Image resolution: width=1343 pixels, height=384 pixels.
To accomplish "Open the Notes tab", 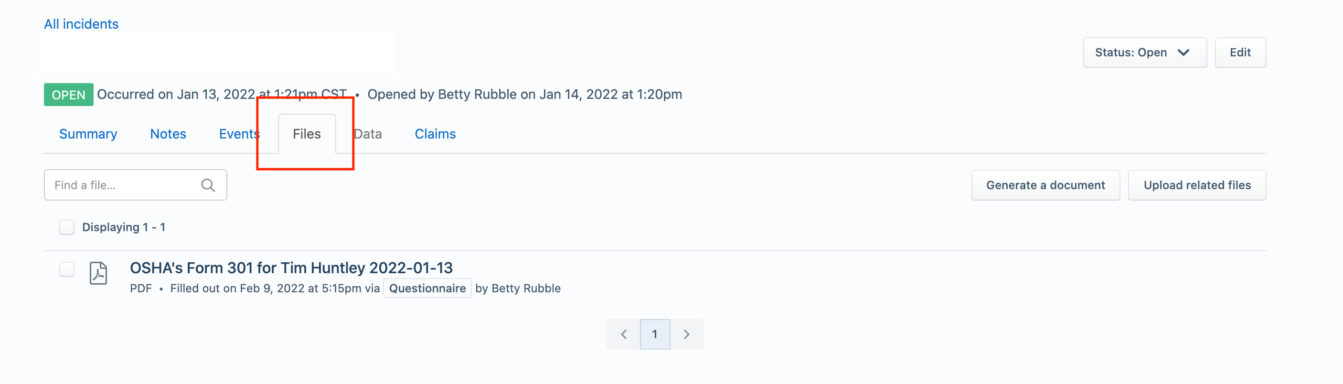I will (x=168, y=134).
